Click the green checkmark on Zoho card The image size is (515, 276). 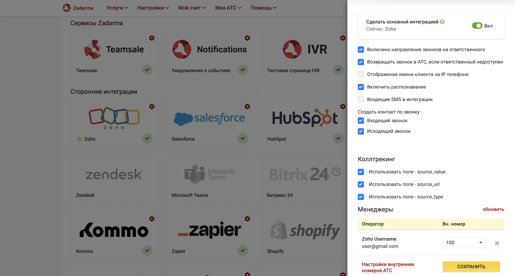click(147, 138)
